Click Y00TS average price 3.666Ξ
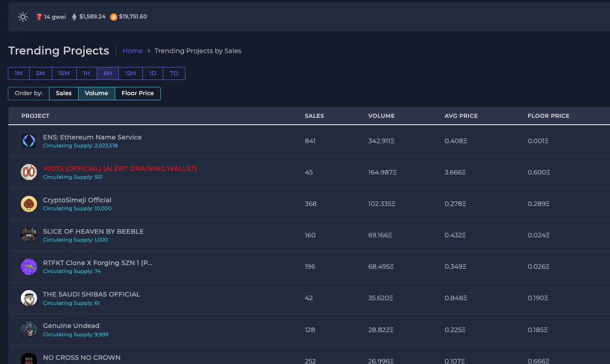The image size is (610, 364). click(455, 173)
